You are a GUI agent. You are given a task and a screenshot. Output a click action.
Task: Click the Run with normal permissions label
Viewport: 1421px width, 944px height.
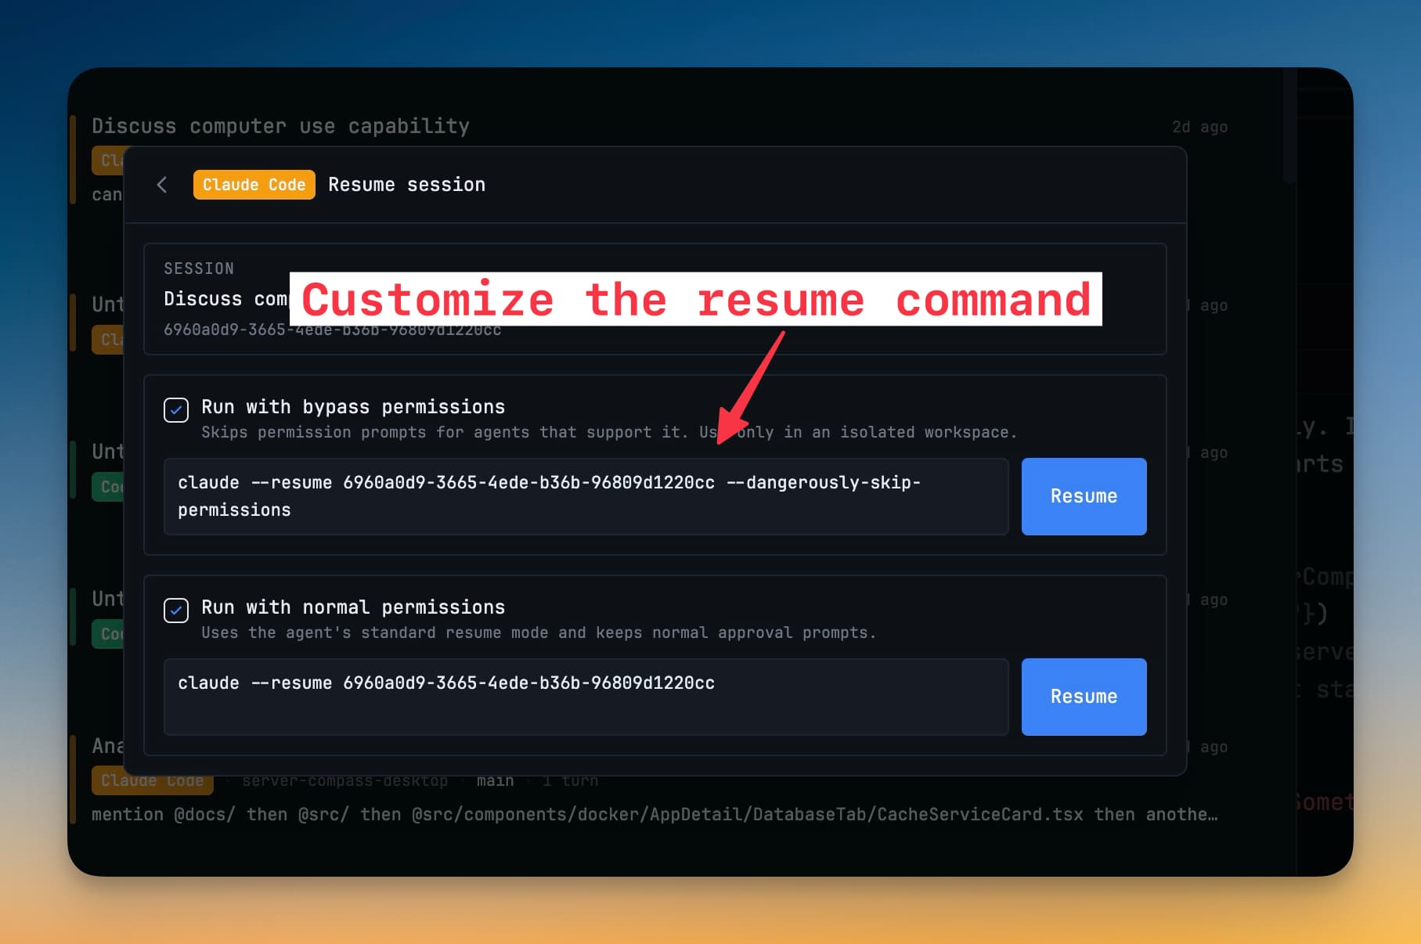coord(353,607)
